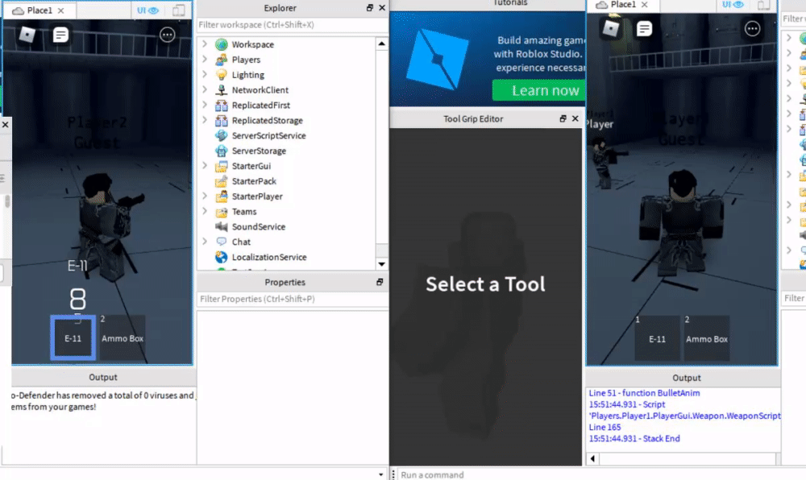This screenshot has width=806, height=480.
Task: Expand the StarterGui tree node
Action: 205,165
